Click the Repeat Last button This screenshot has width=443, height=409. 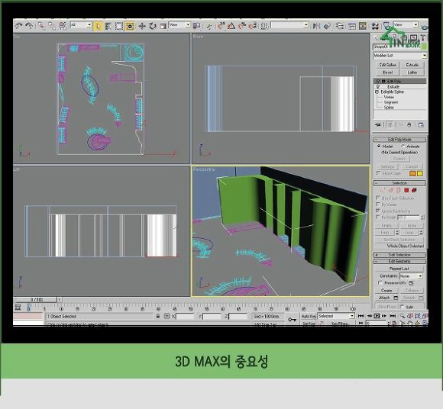[x=399, y=269]
